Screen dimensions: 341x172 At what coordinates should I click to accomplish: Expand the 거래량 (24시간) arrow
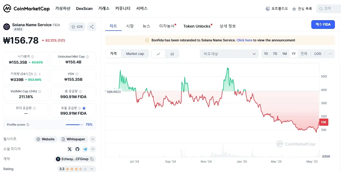(x=40, y=74)
